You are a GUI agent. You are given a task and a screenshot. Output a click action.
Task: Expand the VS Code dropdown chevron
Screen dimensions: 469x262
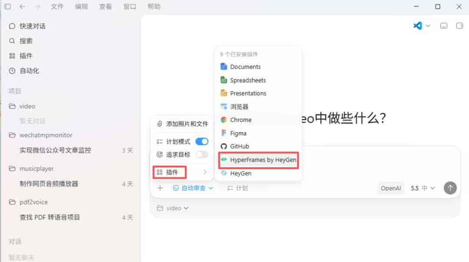[x=428, y=26]
